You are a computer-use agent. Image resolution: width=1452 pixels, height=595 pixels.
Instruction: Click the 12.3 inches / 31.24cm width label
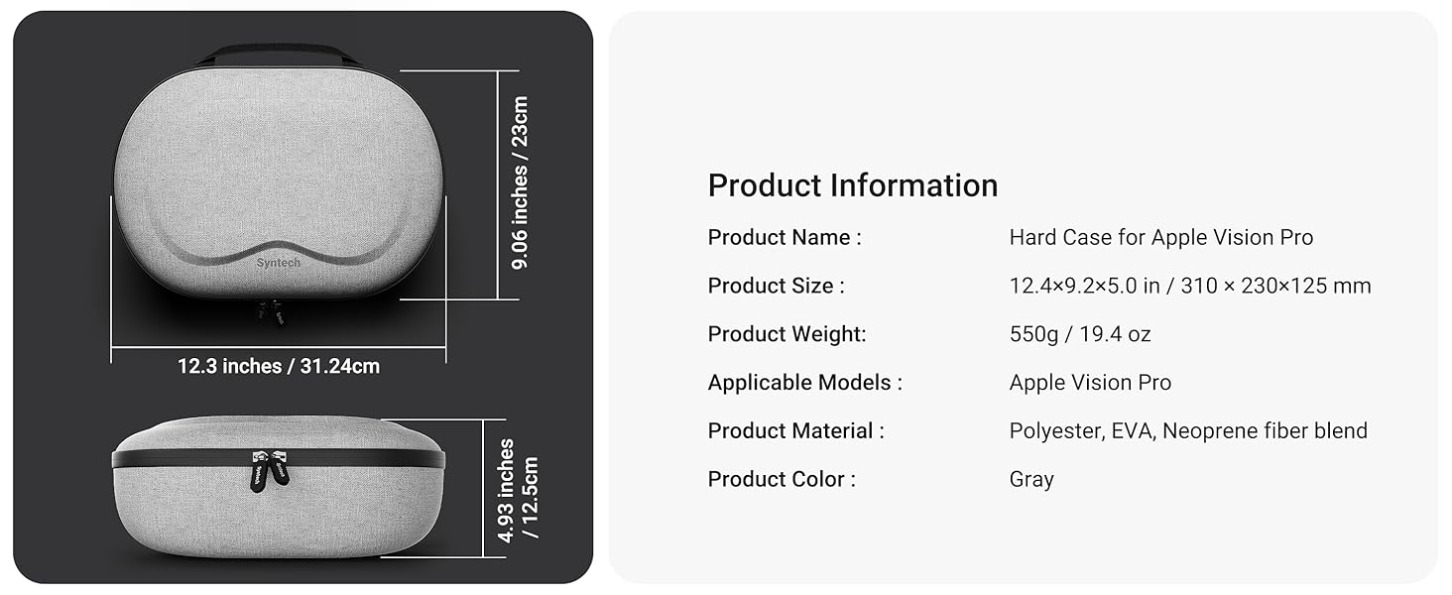[x=279, y=366]
